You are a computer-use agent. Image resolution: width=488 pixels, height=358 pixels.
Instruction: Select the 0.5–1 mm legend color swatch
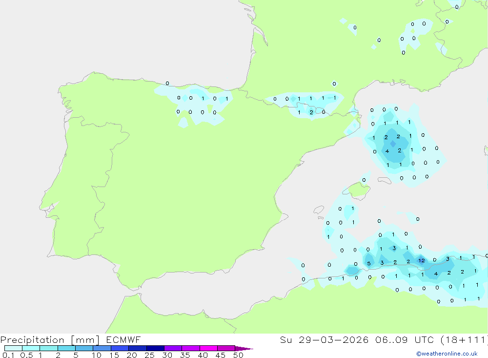pos(31,348)
